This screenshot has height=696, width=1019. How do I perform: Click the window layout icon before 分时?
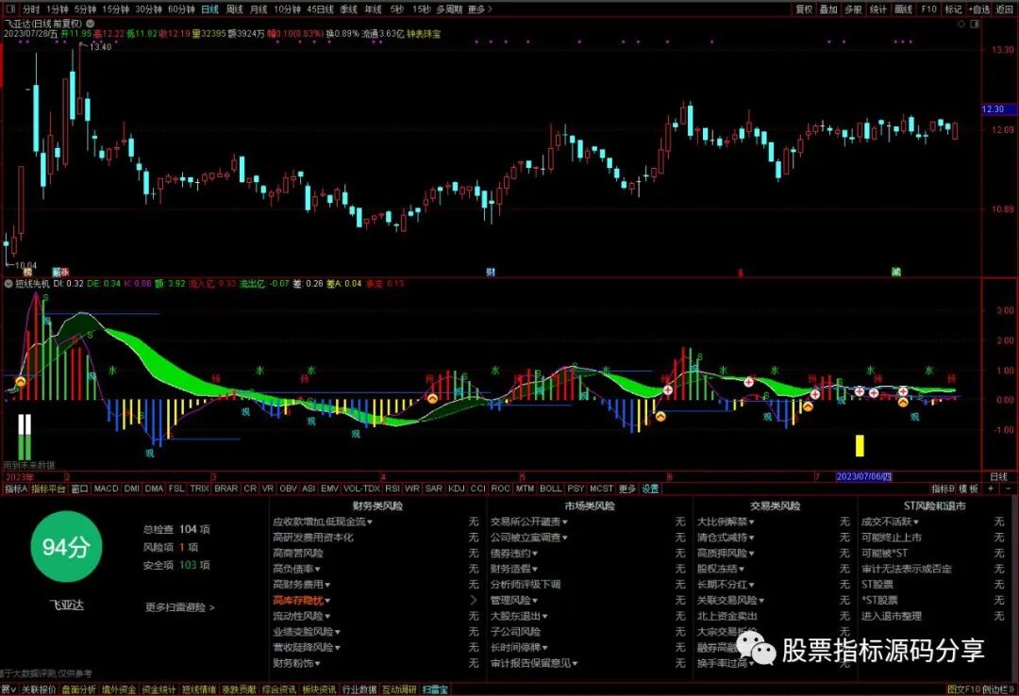9,9
